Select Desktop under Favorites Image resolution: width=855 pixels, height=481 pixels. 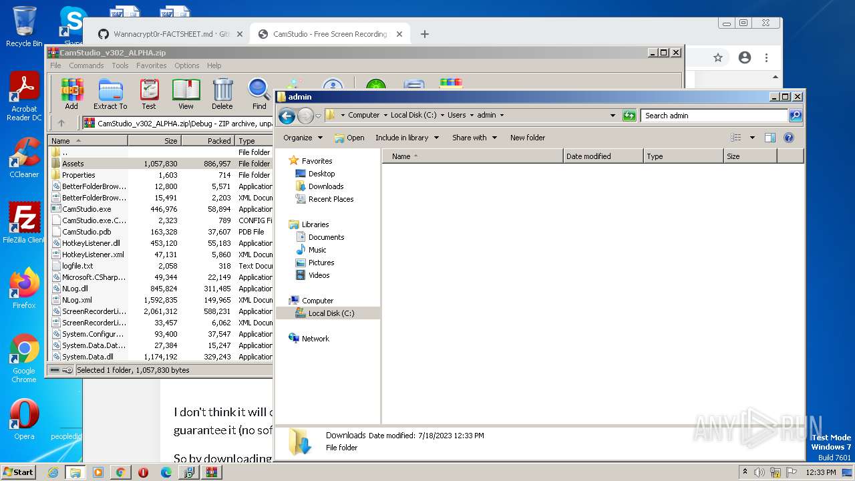[321, 174]
